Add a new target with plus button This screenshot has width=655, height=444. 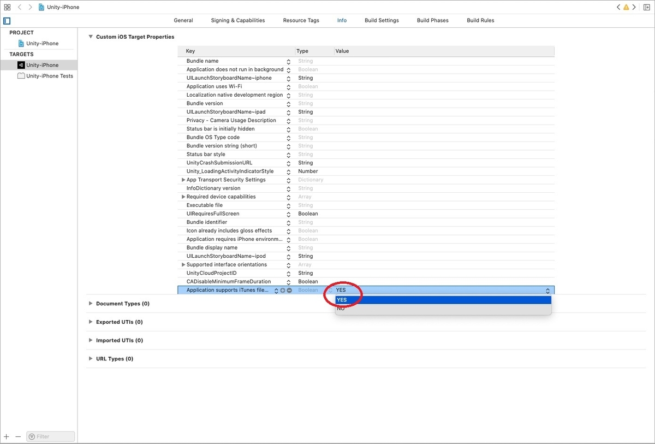click(7, 436)
